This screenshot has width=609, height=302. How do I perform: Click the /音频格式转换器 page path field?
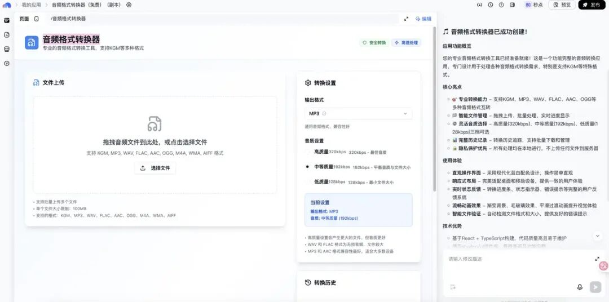click(222, 19)
